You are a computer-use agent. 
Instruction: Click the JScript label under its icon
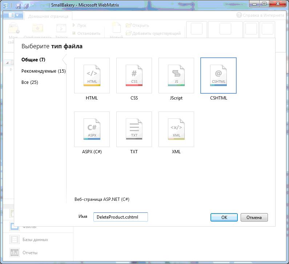tap(176, 98)
